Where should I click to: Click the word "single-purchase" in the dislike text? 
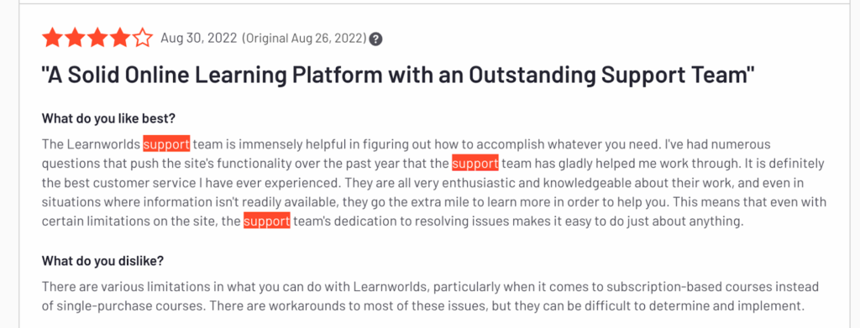105,307
